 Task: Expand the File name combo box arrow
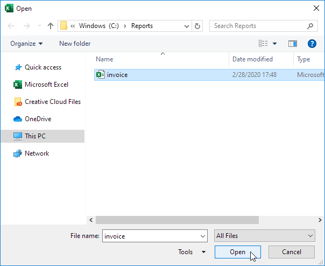coord(202,236)
